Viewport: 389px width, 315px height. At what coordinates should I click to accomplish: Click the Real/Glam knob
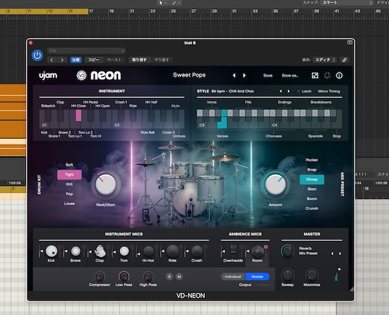tap(106, 185)
